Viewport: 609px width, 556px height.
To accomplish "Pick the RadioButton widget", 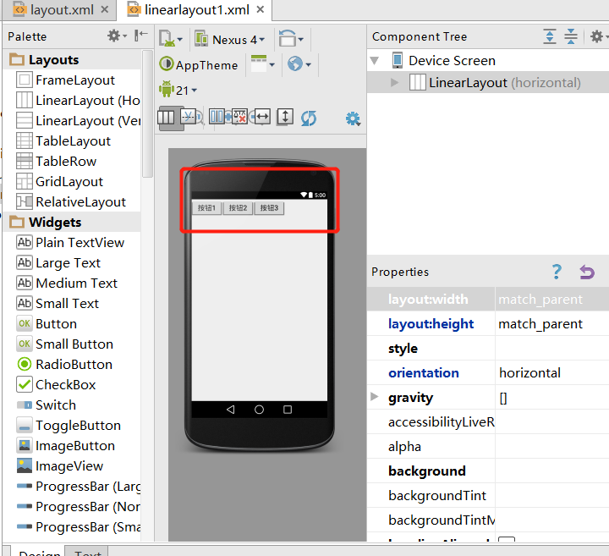I will tap(64, 364).
